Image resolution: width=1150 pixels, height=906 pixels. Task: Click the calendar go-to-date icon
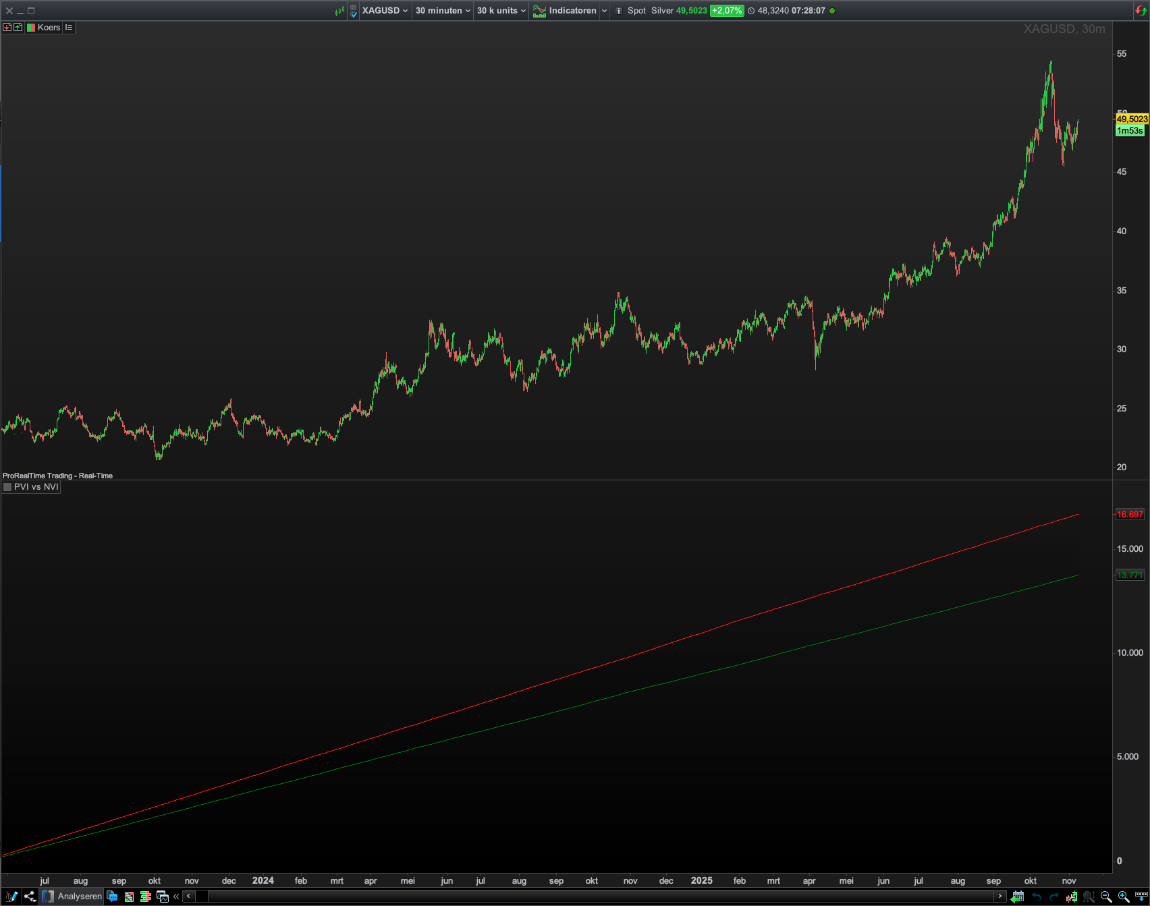1017,897
